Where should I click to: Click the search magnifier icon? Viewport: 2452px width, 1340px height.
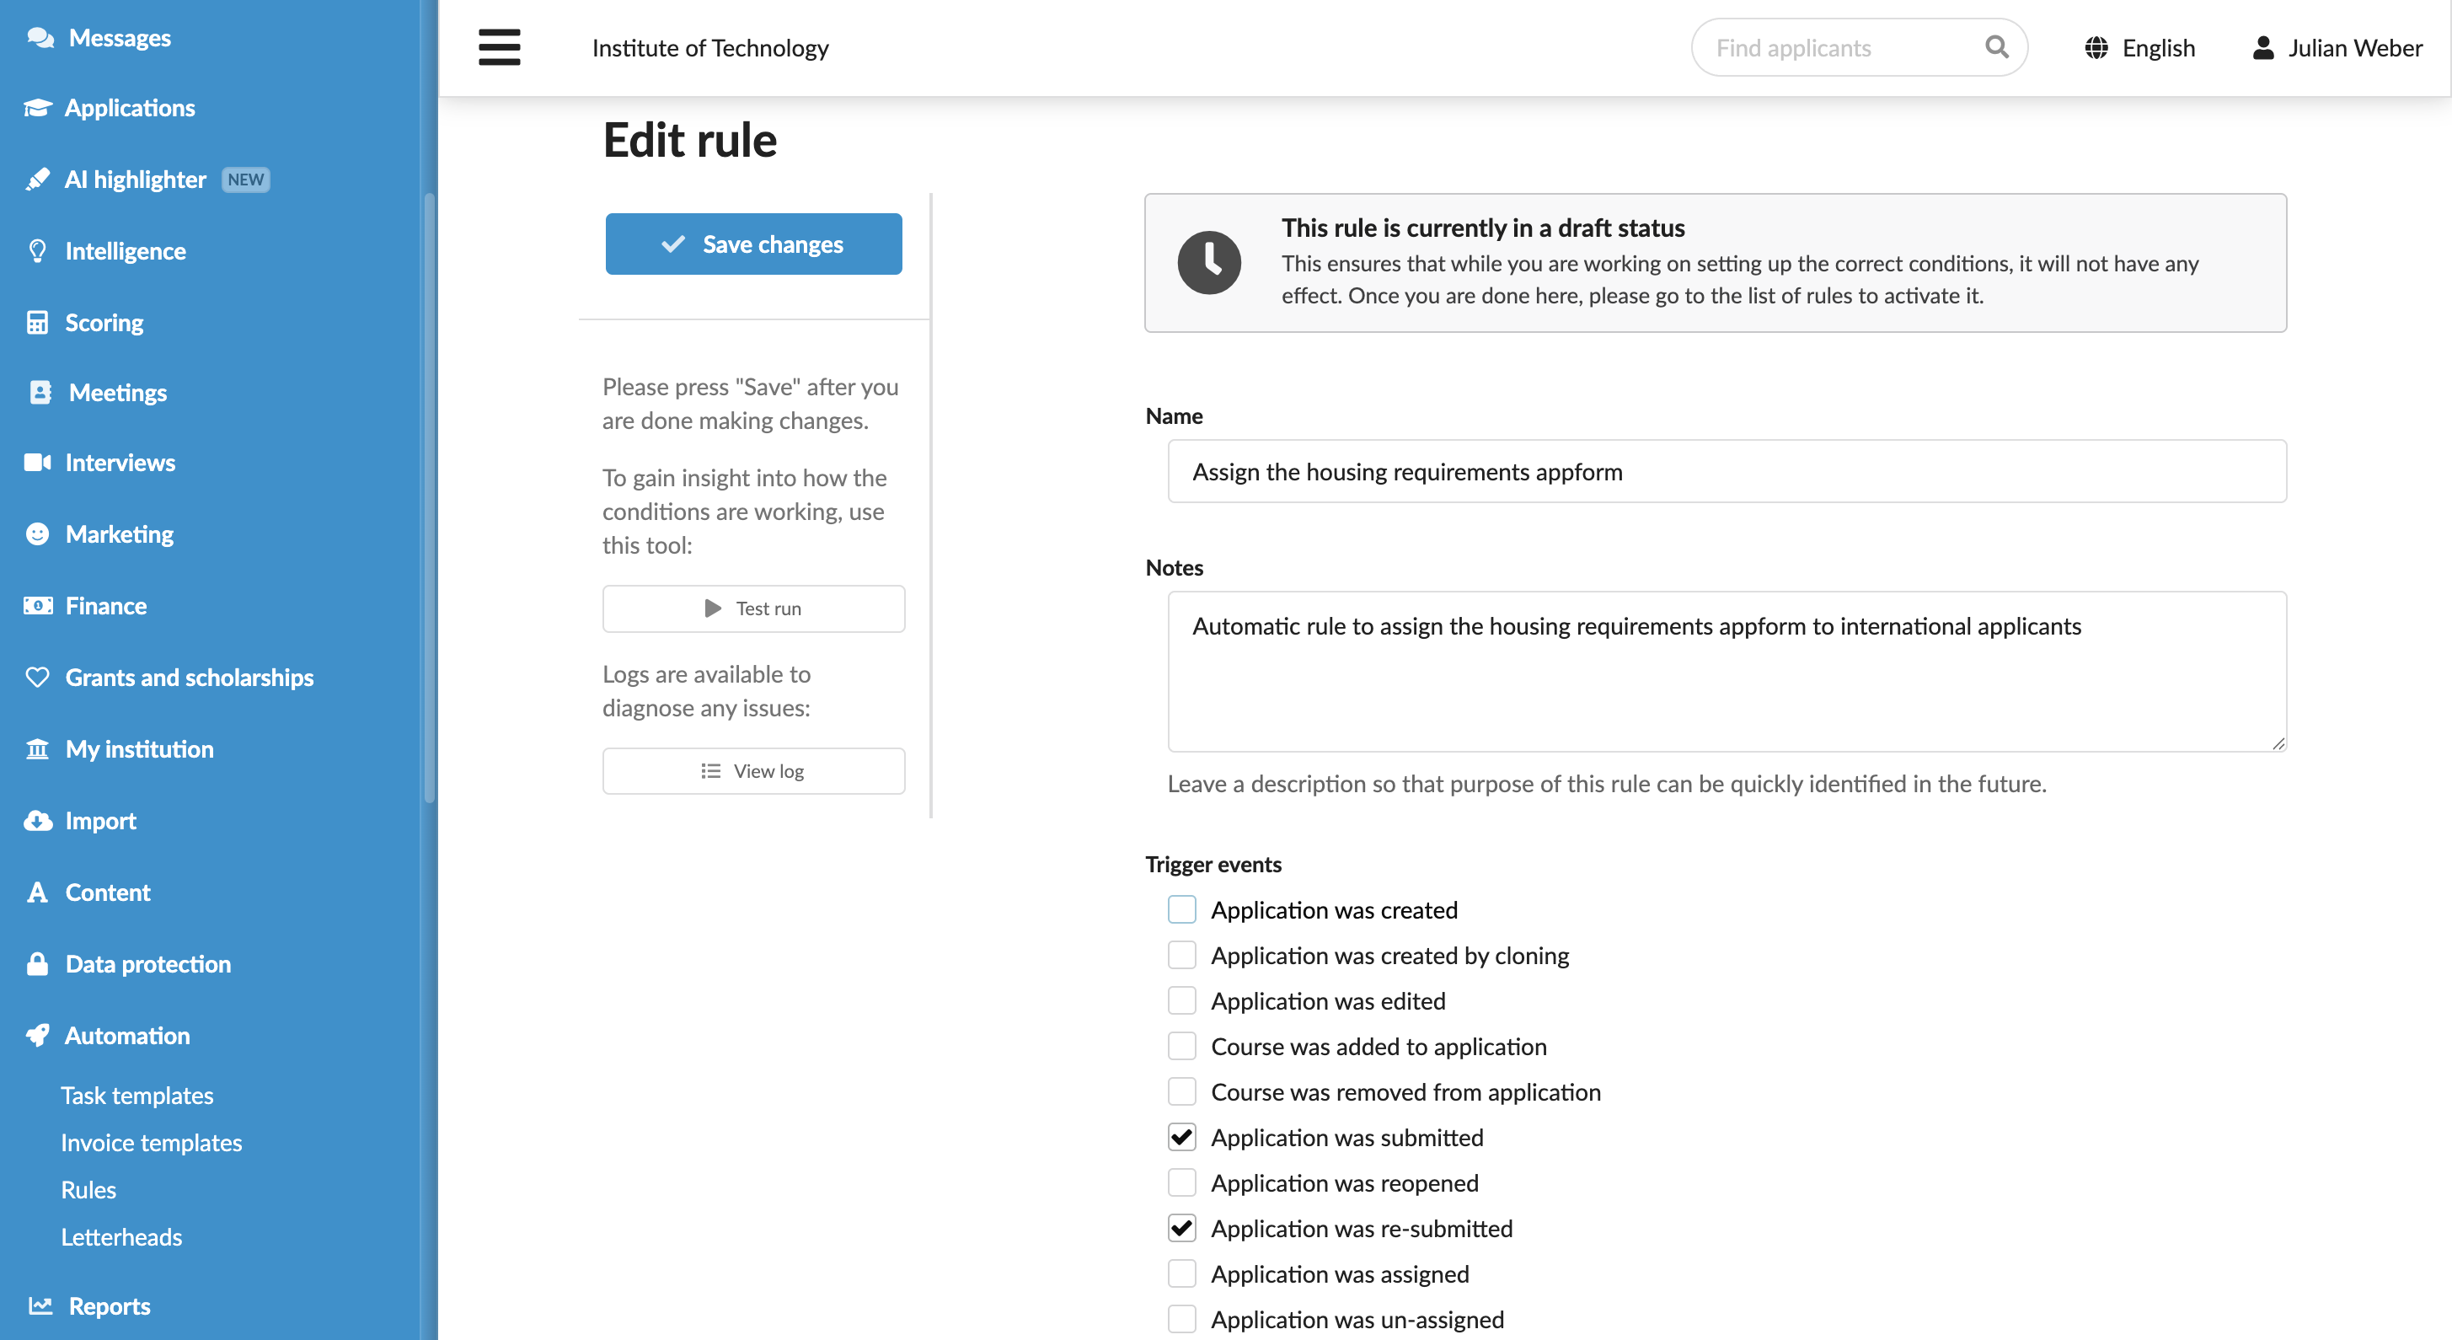(1997, 46)
